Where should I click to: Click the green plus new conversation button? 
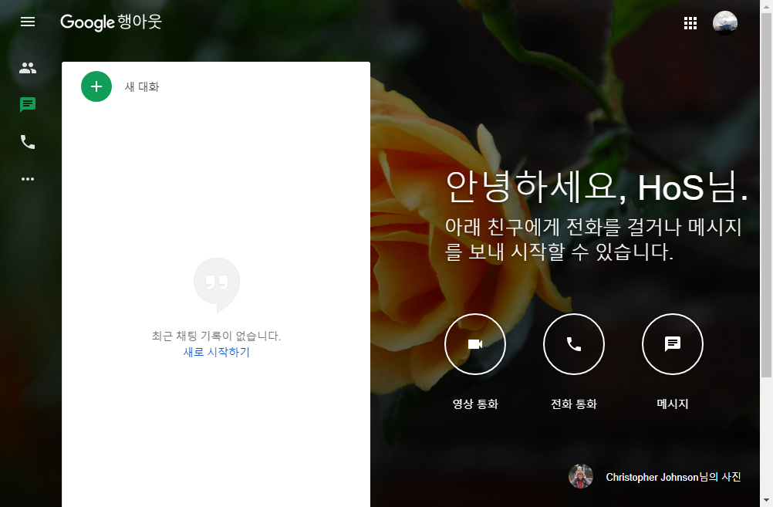[96, 86]
